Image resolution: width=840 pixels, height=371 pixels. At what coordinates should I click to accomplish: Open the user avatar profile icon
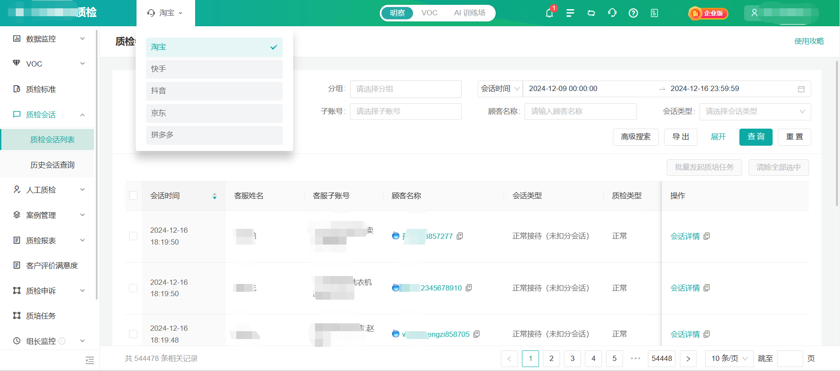point(754,13)
